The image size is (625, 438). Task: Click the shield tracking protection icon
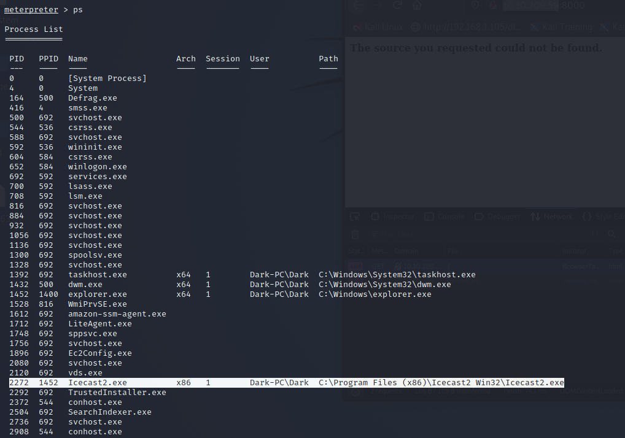(x=475, y=6)
